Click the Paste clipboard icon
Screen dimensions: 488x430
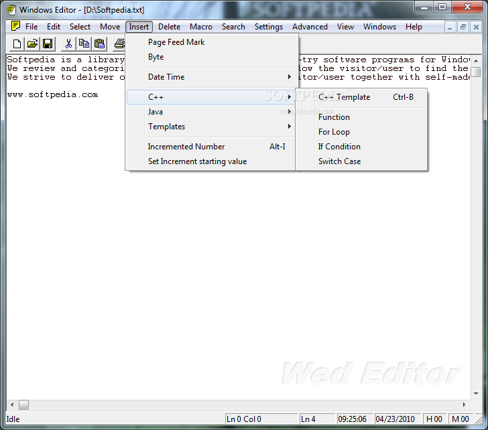(x=100, y=44)
